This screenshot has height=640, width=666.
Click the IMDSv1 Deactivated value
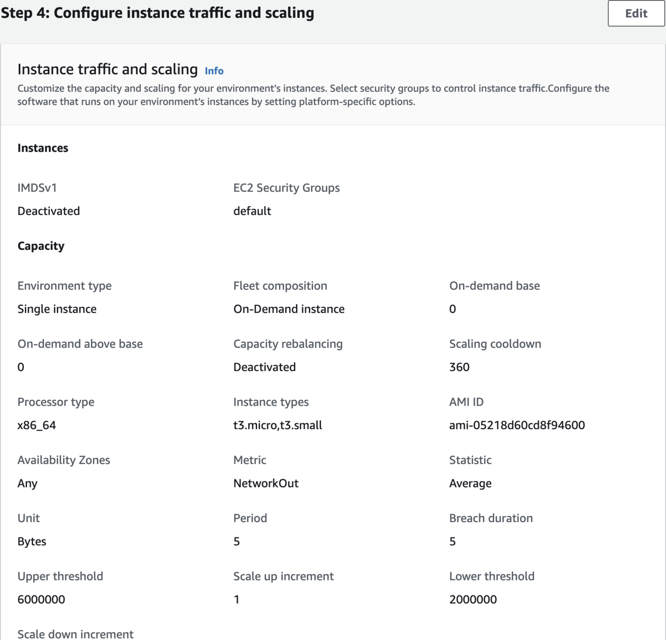click(x=48, y=211)
